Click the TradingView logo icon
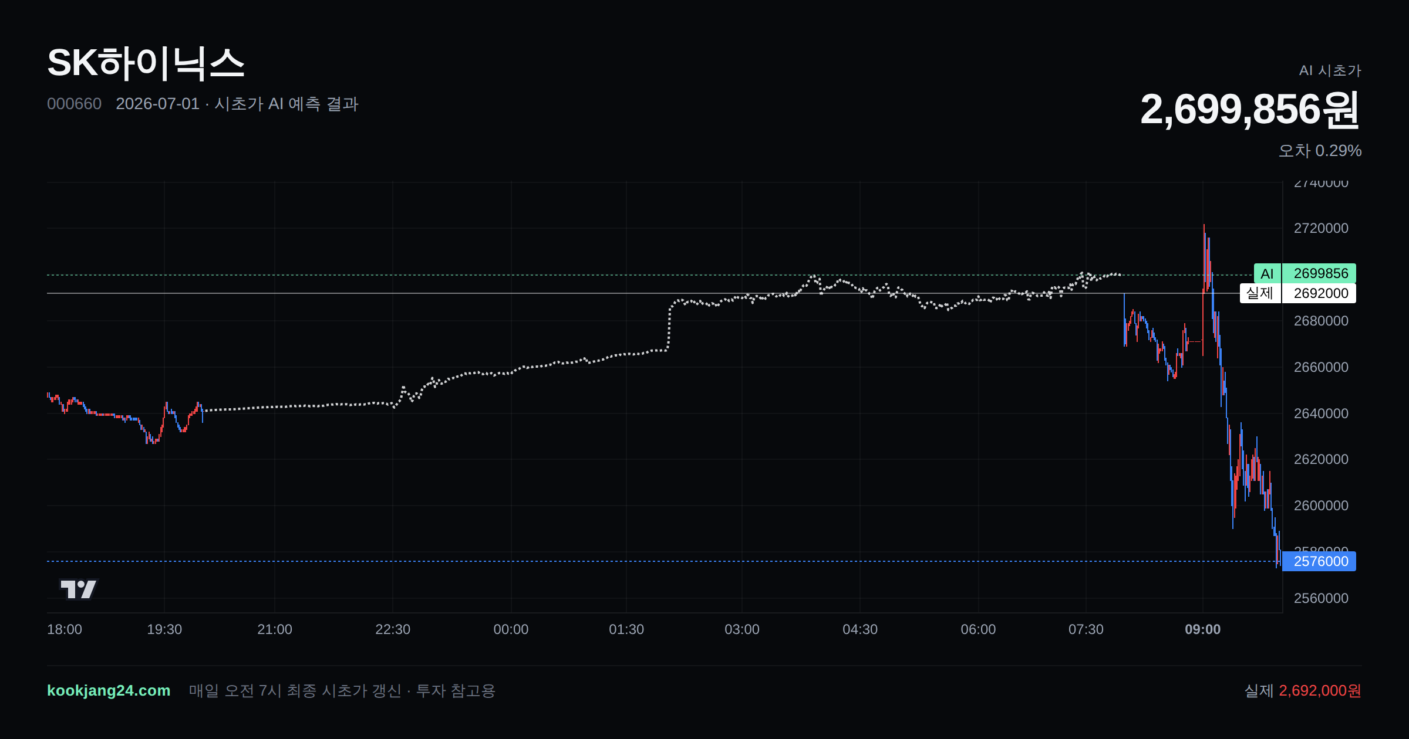 click(x=78, y=589)
